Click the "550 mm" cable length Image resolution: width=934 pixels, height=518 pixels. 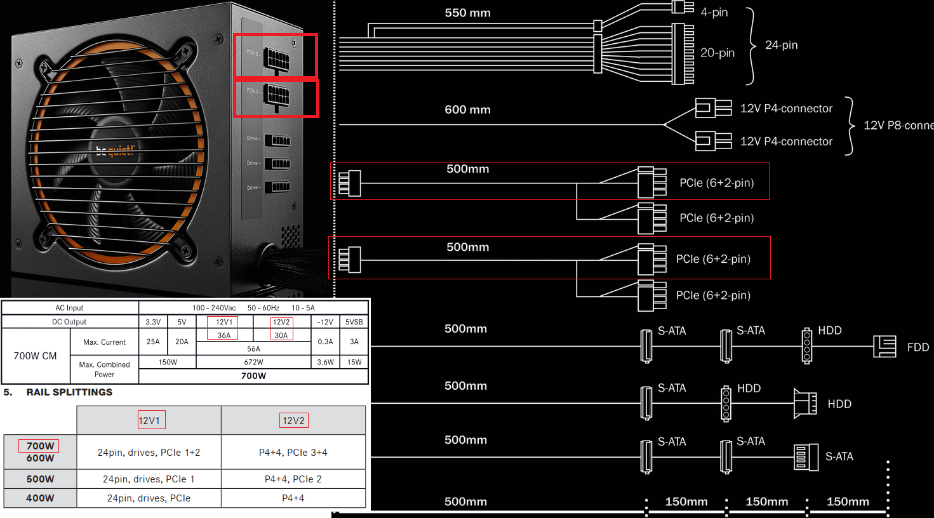pos(467,13)
